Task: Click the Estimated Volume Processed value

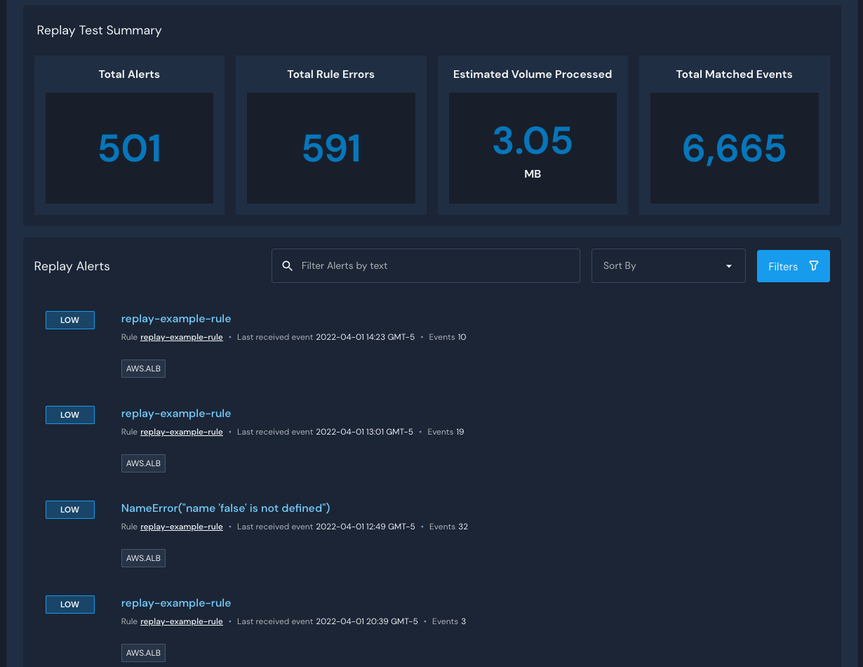Action: (x=533, y=140)
